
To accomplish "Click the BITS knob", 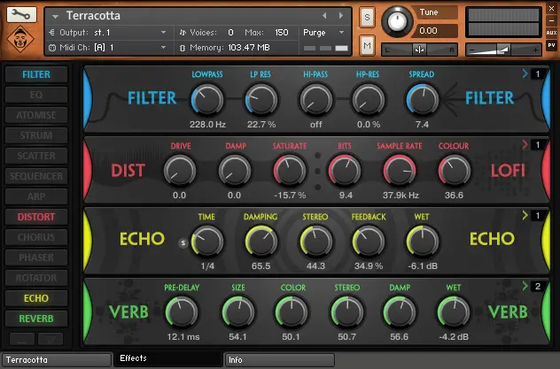I will [x=345, y=171].
